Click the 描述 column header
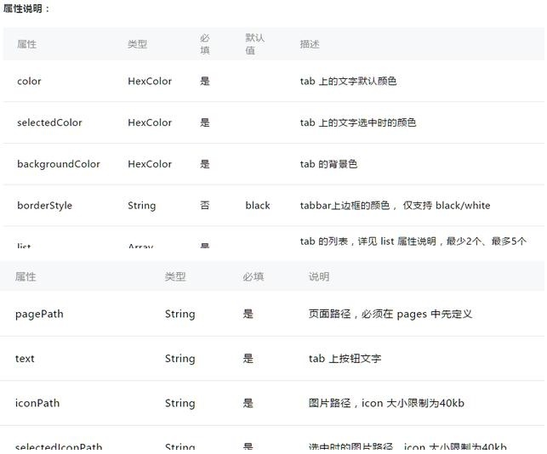The width and height of the screenshot is (547, 454). point(310,44)
